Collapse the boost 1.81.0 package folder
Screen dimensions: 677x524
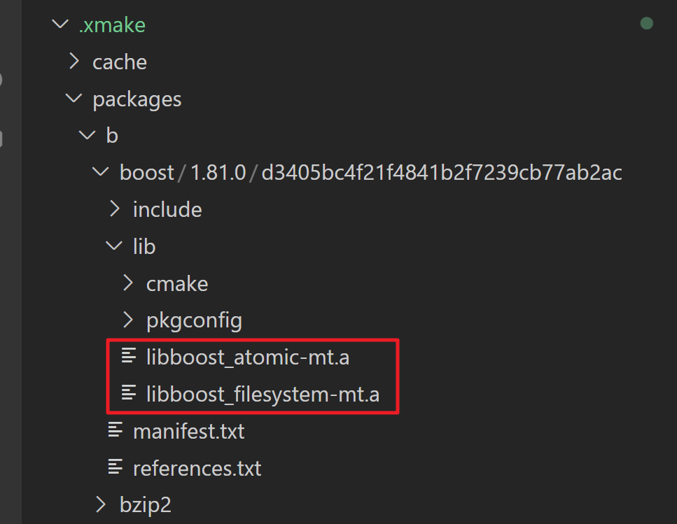(x=100, y=172)
